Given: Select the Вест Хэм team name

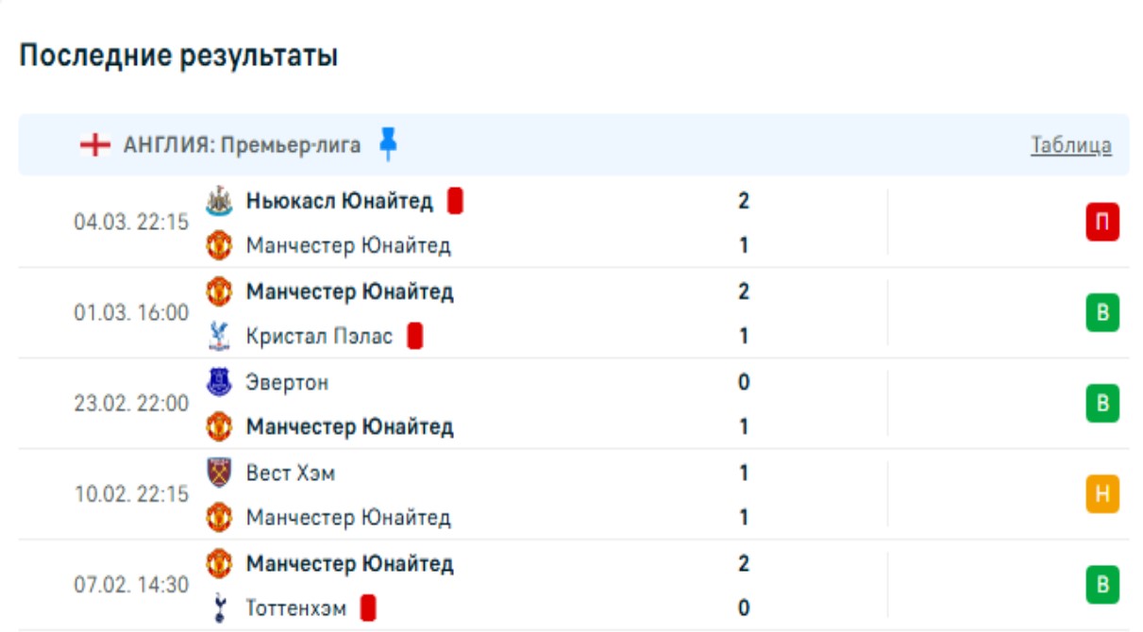Looking at the screenshot, I should pyautogui.click(x=291, y=473).
